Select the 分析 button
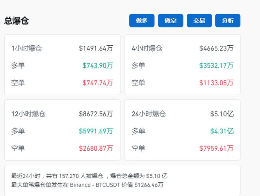This screenshot has height=196, width=260. click(x=228, y=21)
